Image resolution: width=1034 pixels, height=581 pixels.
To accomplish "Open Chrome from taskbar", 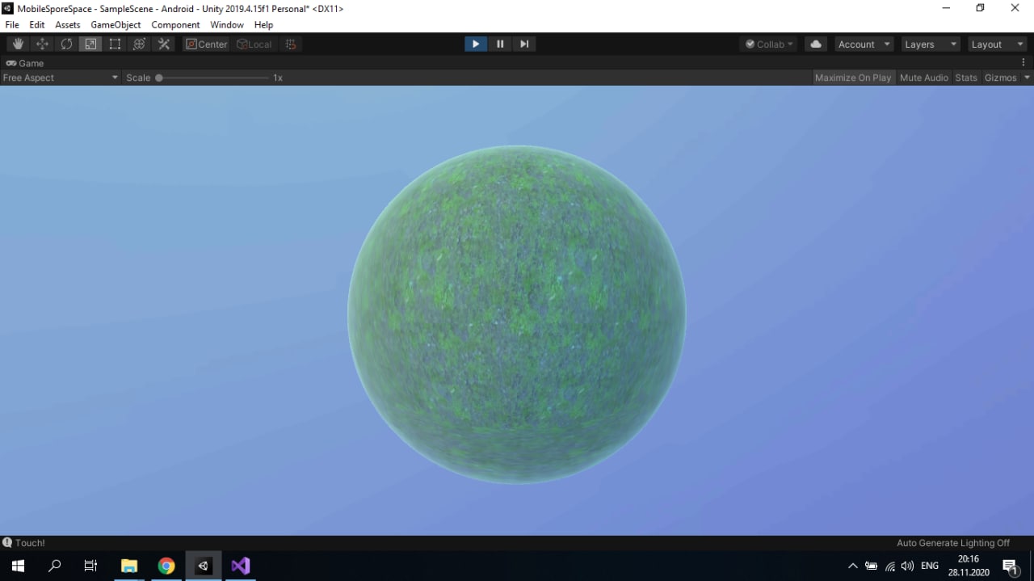I will [x=166, y=566].
